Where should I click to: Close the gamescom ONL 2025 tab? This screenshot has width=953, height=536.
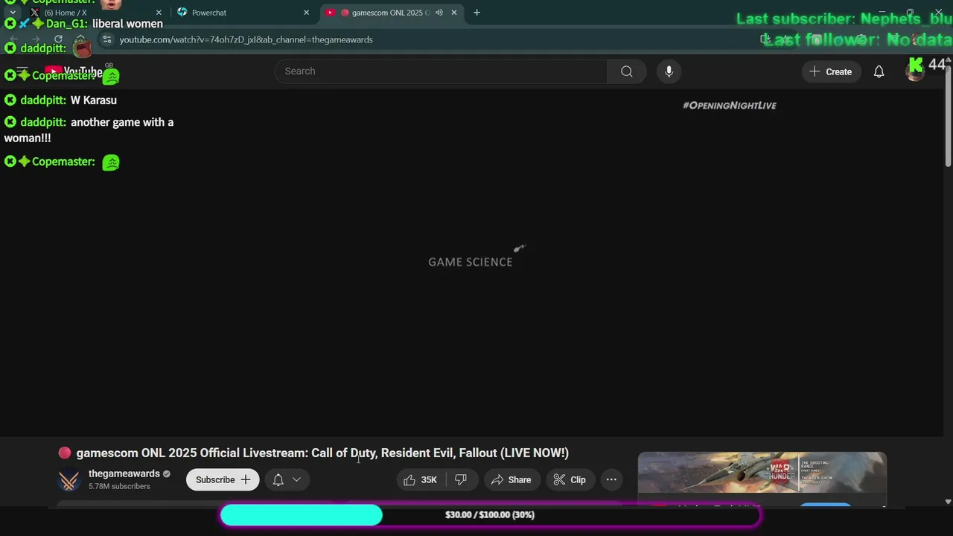coord(454,13)
